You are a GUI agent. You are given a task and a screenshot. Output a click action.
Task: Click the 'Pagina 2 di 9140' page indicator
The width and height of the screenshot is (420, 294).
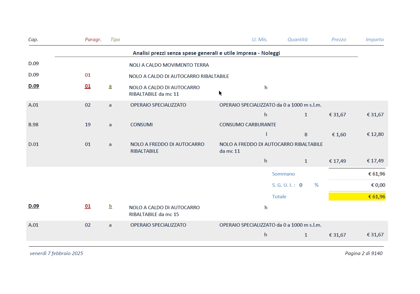click(364, 253)
